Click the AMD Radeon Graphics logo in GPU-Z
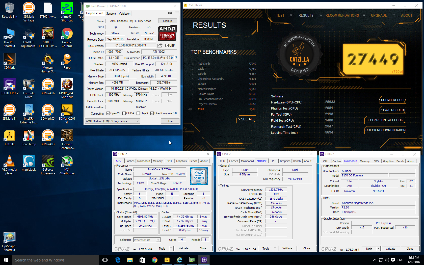424x265 pixels. (x=168, y=33)
